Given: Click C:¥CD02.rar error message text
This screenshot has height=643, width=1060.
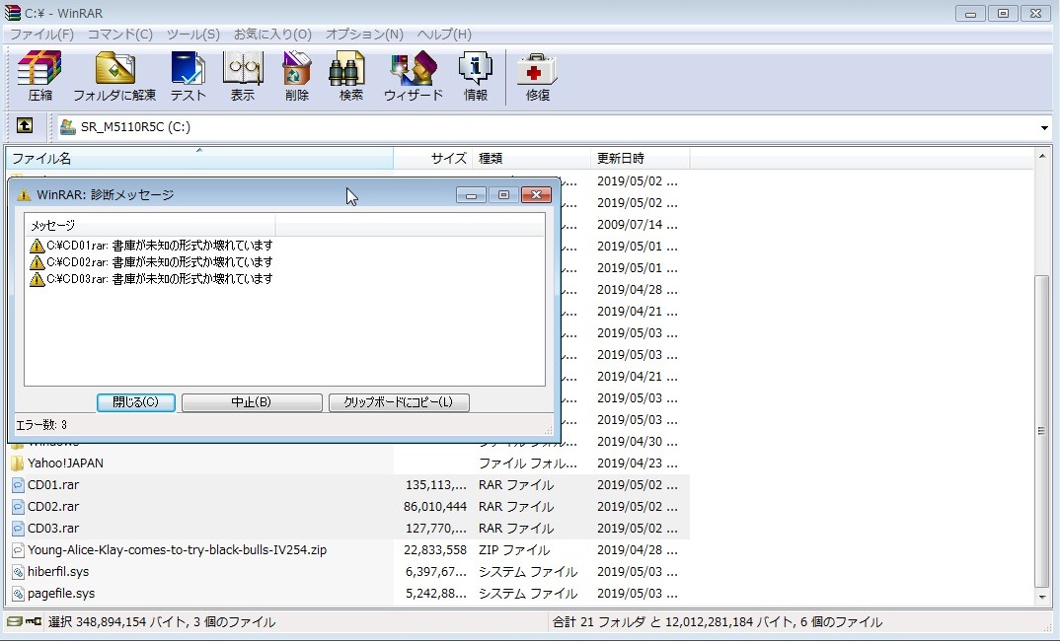Looking at the screenshot, I should point(160,262).
